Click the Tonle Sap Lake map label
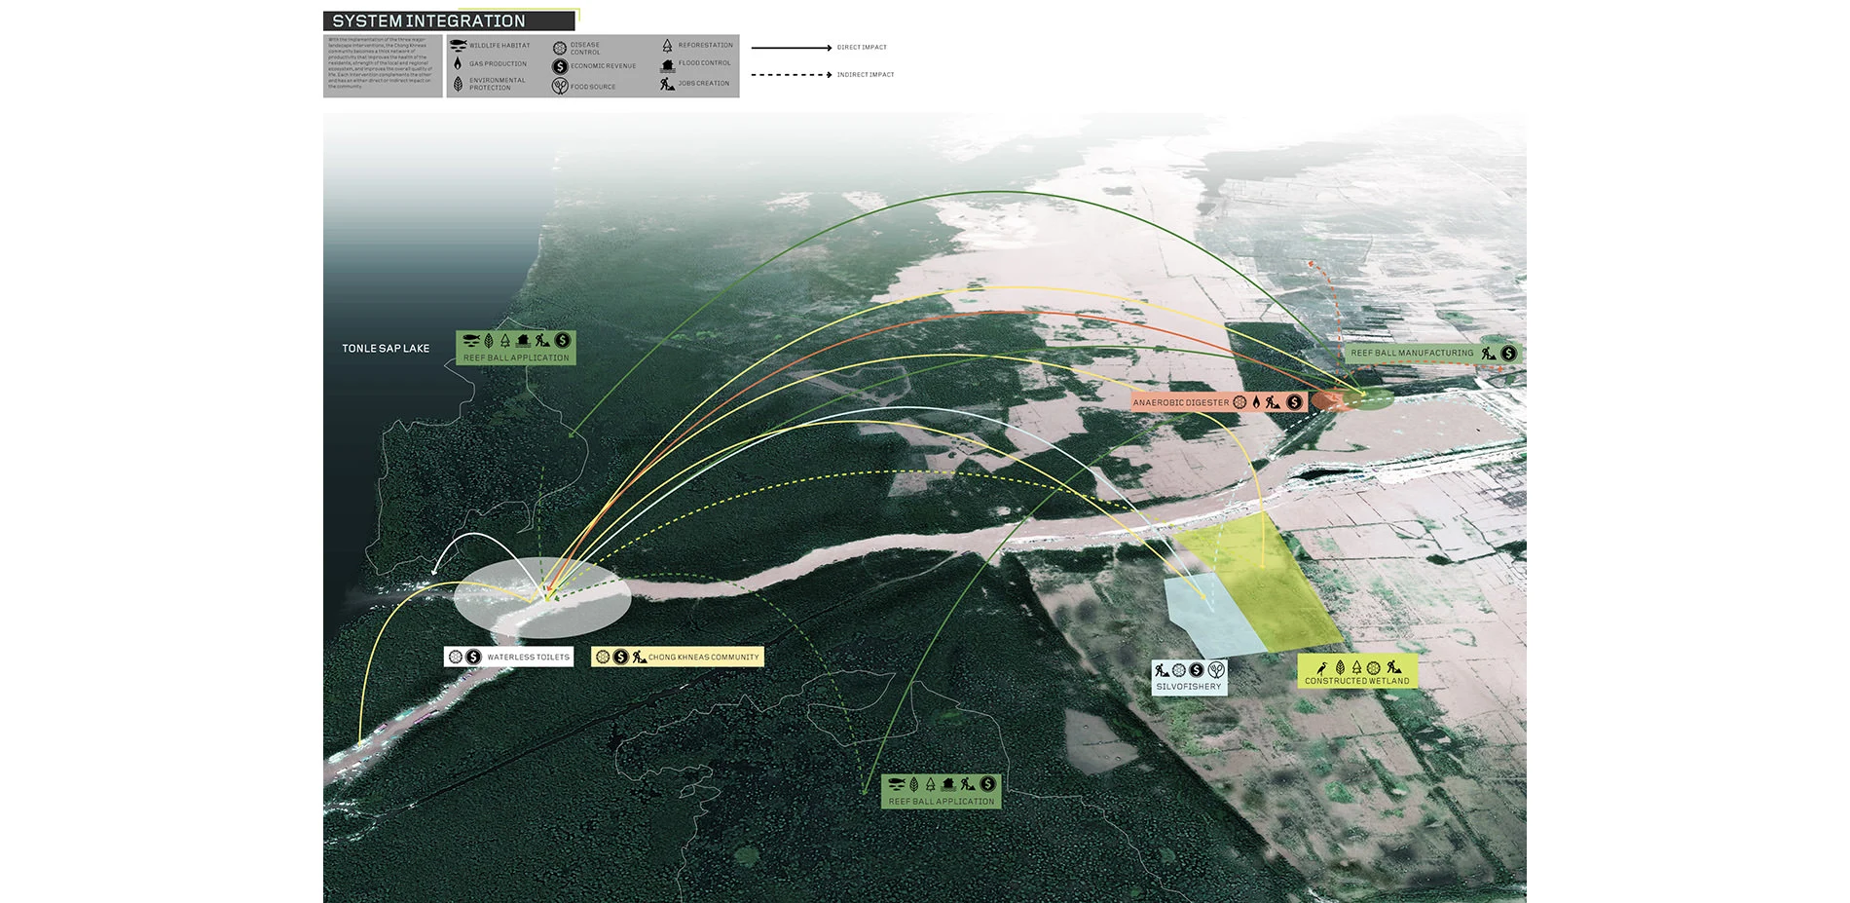 [386, 349]
